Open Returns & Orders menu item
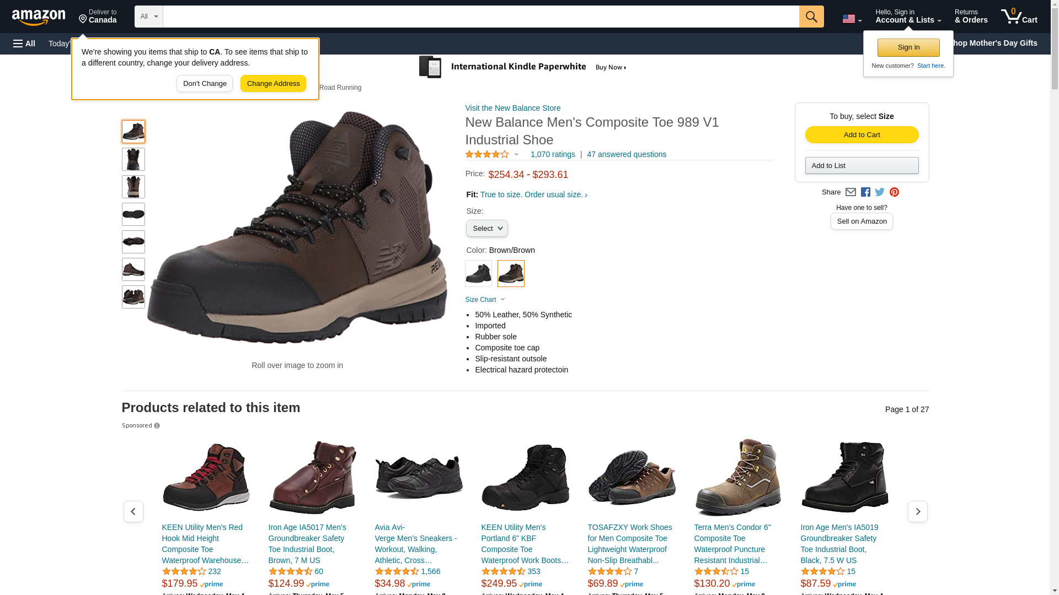Screen dimensions: 1059x595 point(971,17)
